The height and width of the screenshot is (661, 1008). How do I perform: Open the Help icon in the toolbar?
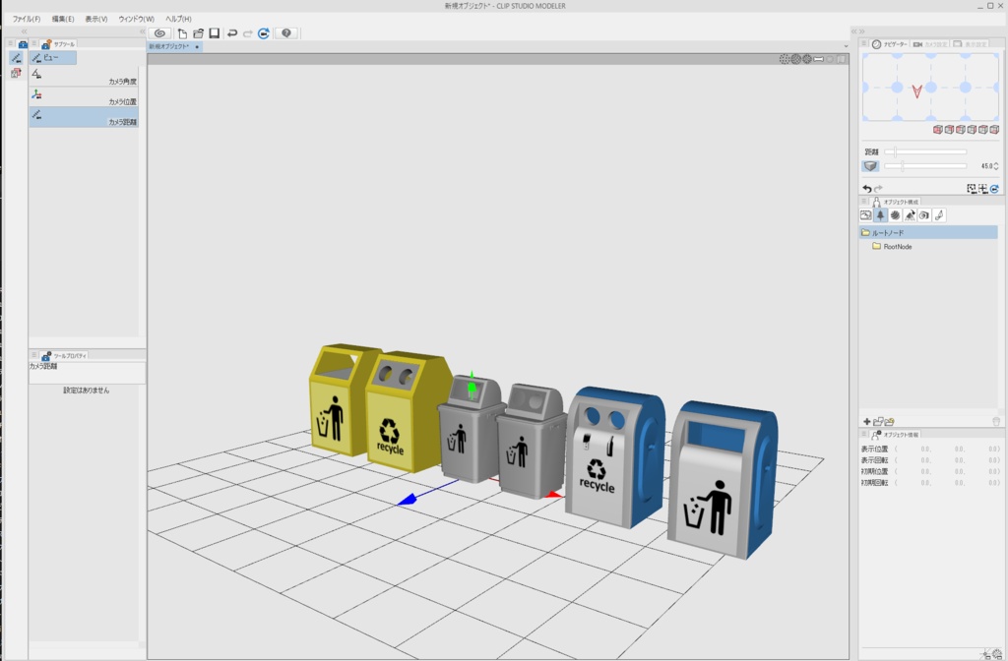point(284,32)
